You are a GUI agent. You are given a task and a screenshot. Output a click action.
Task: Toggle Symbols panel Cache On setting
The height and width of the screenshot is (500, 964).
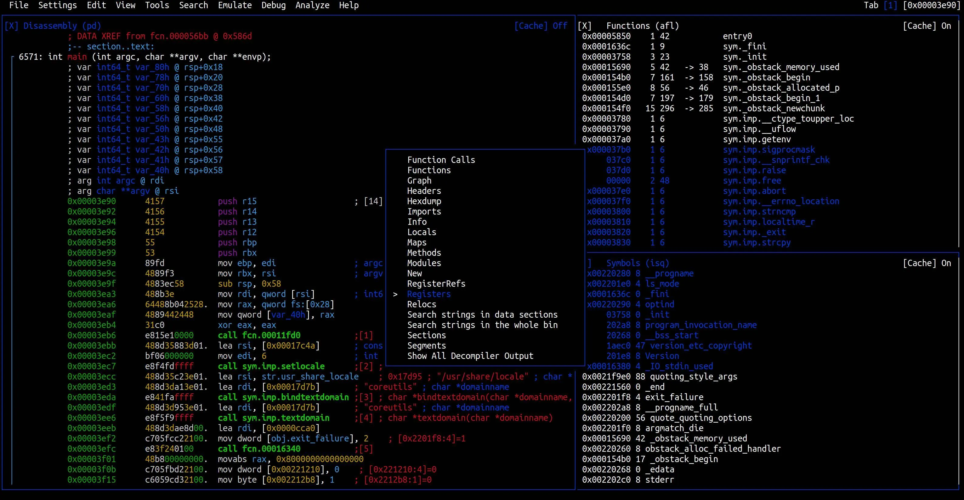(x=927, y=263)
